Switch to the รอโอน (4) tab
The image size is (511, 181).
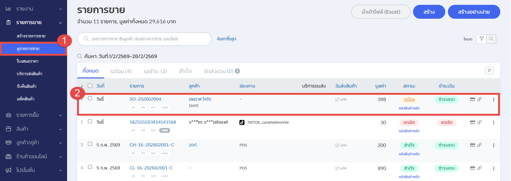tap(121, 71)
